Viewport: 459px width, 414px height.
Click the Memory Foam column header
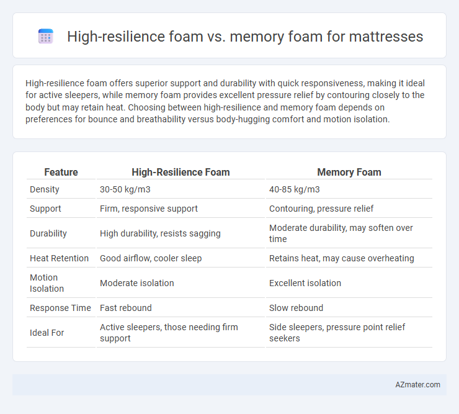349,172
